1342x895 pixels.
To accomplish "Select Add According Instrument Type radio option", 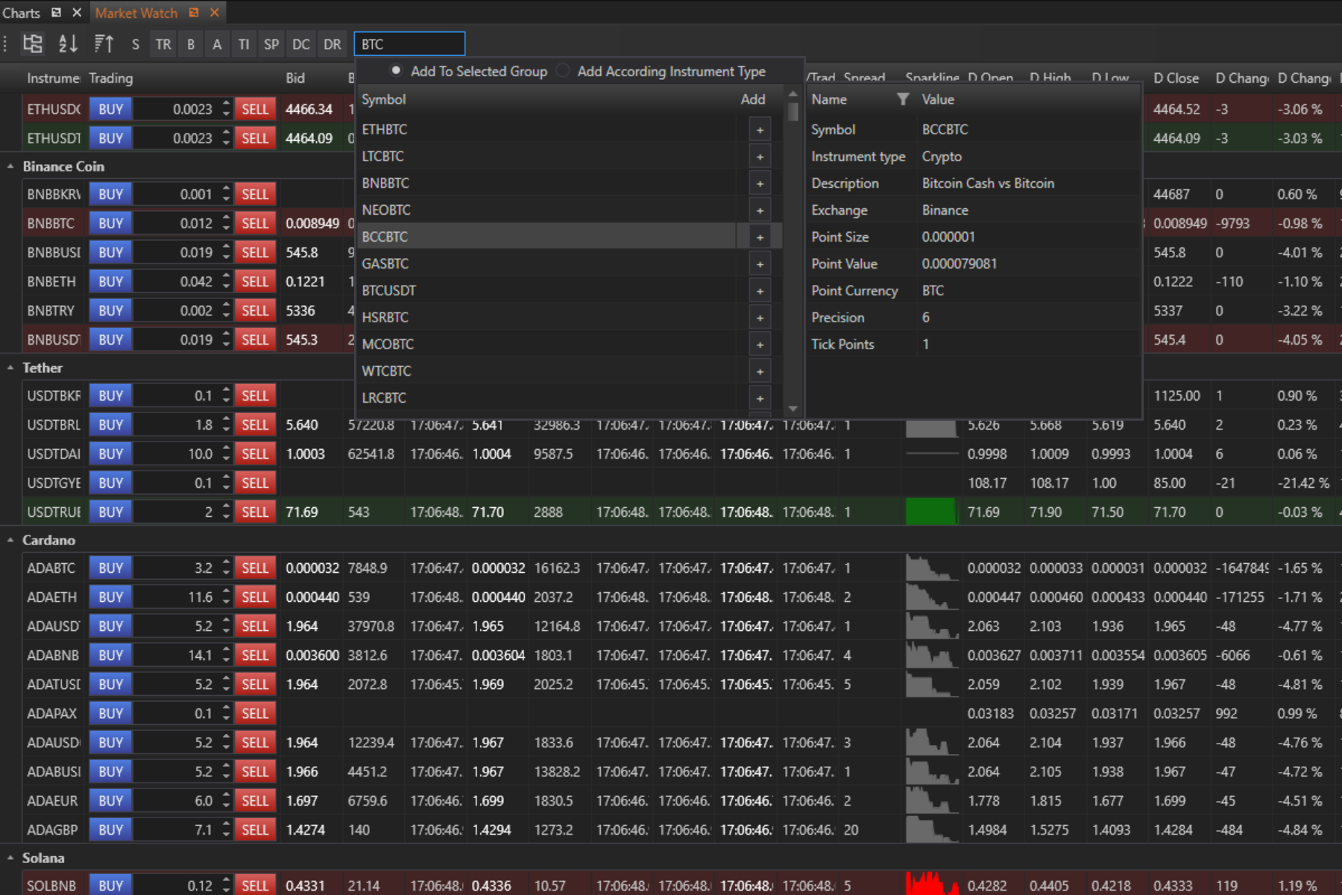I will pyautogui.click(x=564, y=71).
